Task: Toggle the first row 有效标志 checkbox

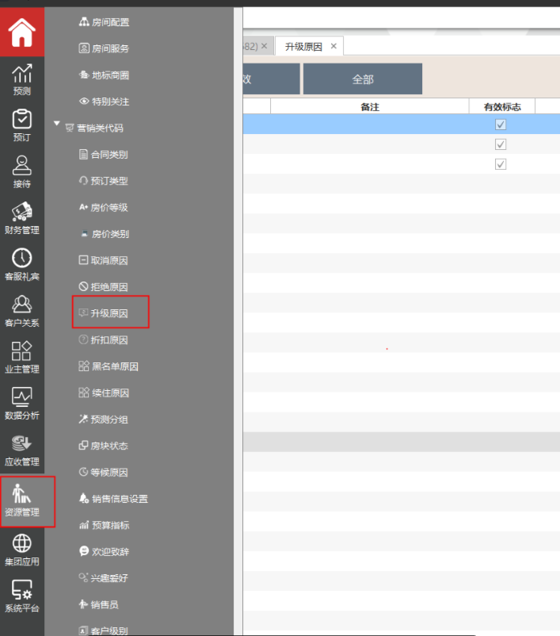Action: [501, 125]
